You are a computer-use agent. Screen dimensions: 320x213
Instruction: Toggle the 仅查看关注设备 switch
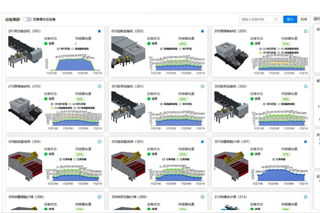pyautogui.click(x=27, y=19)
